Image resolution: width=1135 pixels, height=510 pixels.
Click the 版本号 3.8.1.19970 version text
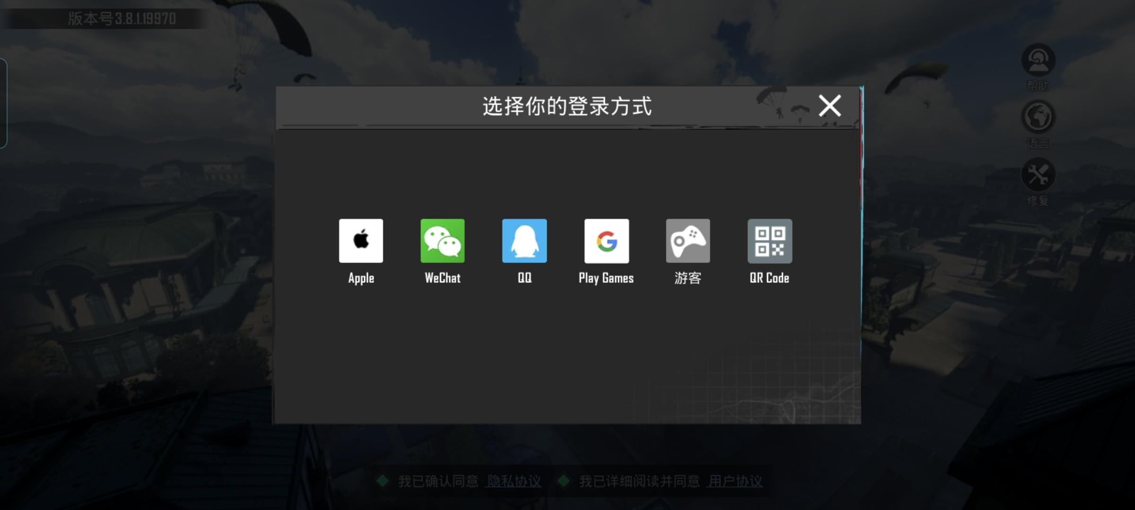point(122,19)
